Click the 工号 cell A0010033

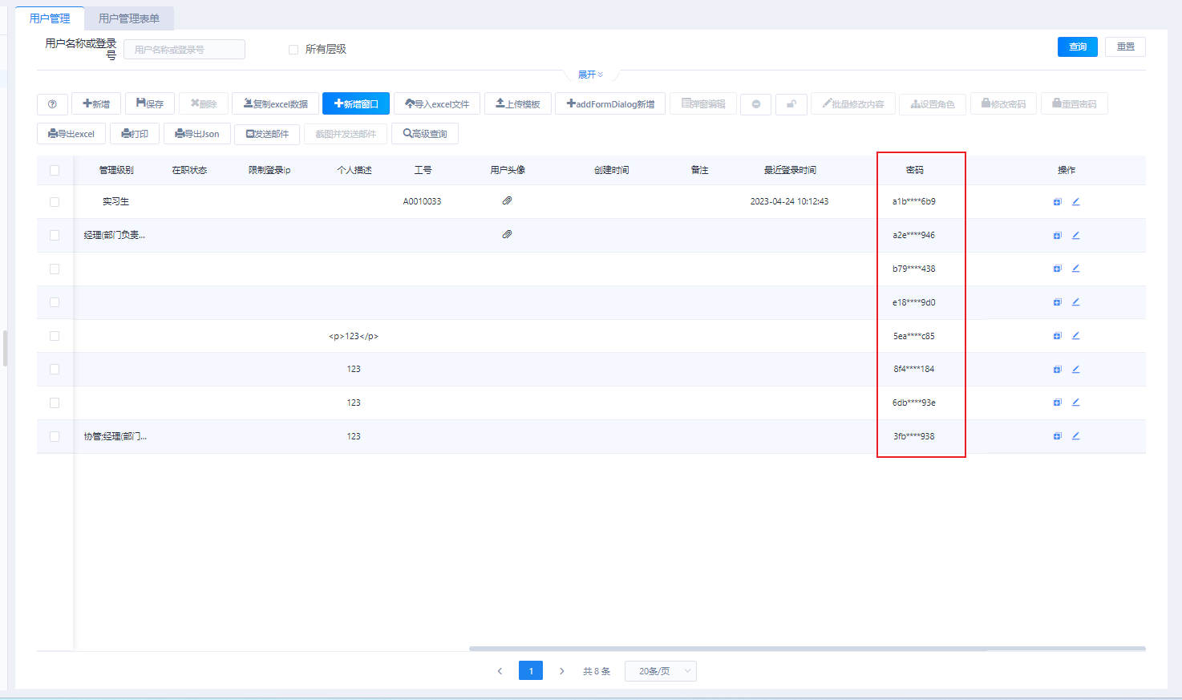pyautogui.click(x=422, y=201)
